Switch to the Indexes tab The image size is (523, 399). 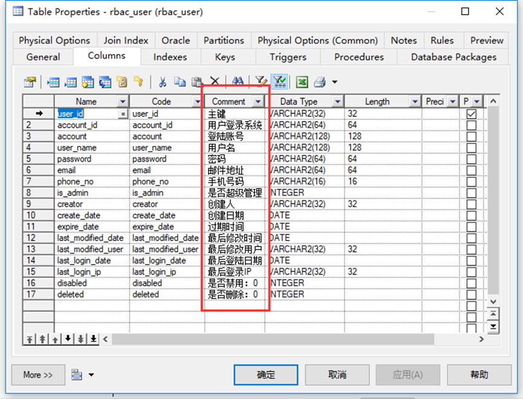click(170, 57)
